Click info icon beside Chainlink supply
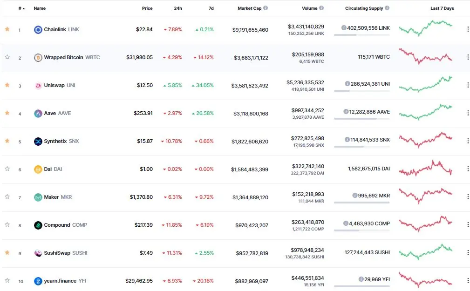The width and height of the screenshot is (470, 291). tap(344, 28)
